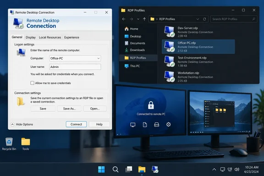
Task: Collapse options via Hide Options chevron
Action: pos(12,124)
